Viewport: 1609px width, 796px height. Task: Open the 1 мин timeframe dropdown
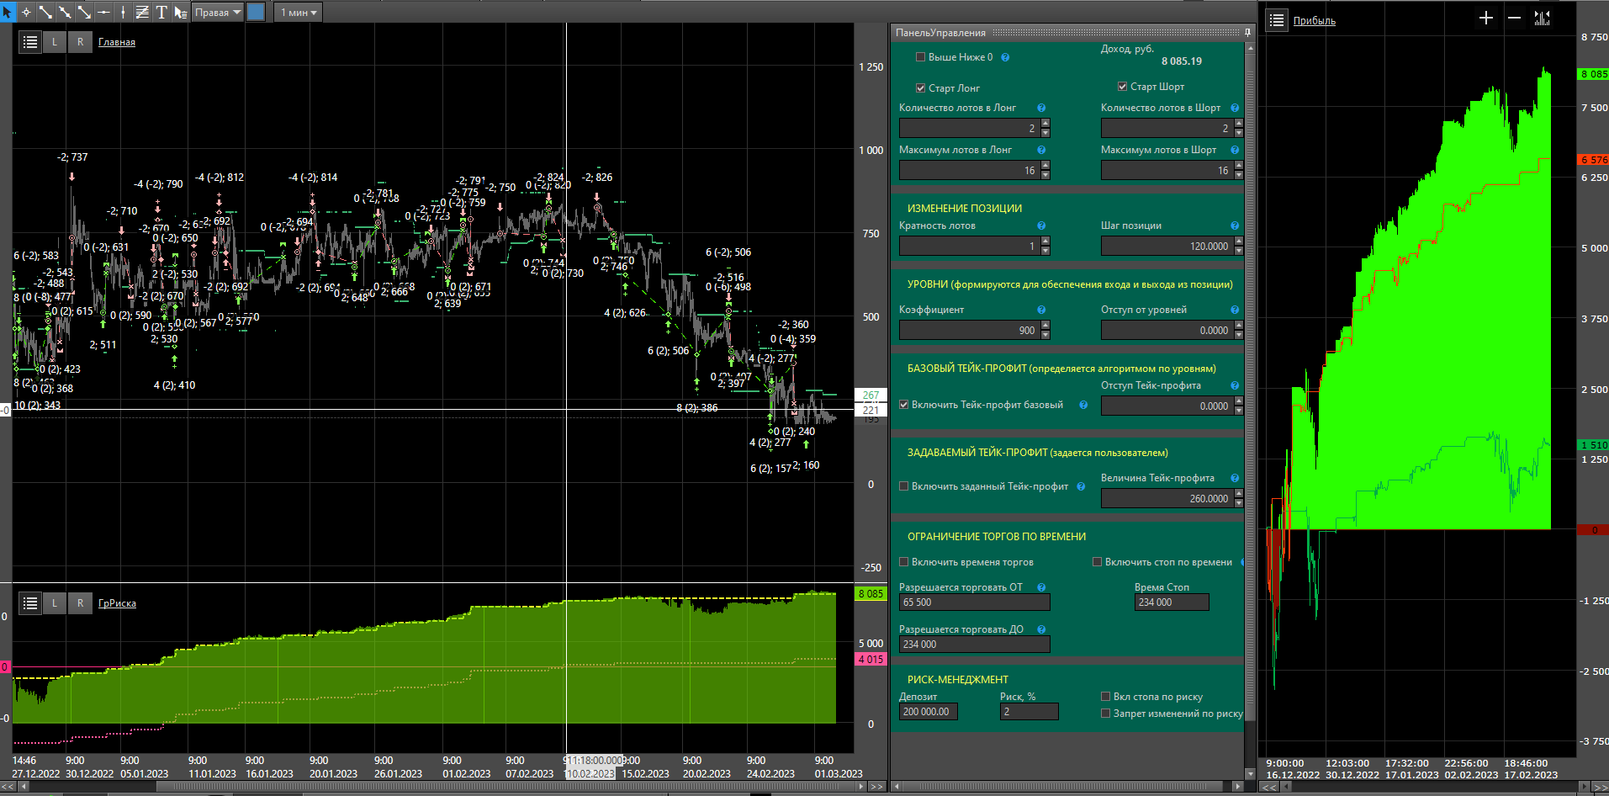(299, 12)
